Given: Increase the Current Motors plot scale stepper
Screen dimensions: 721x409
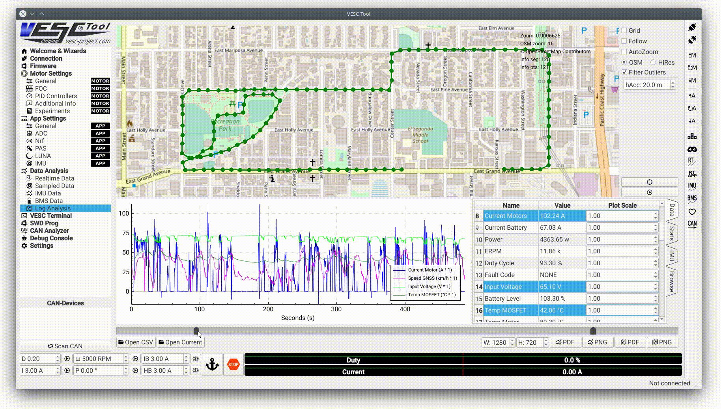Looking at the screenshot, I should (656, 214).
